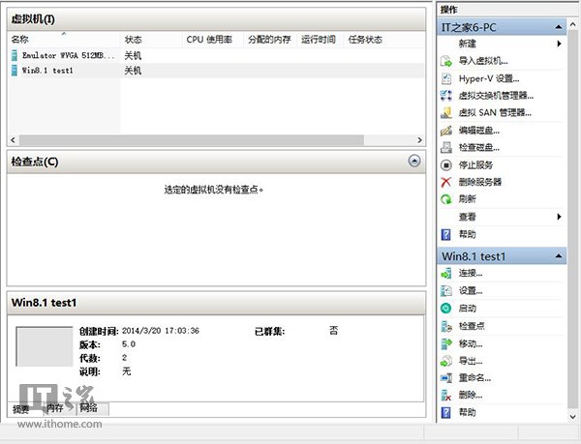Click the 连接... action link
The image size is (581, 444).
[471, 274]
